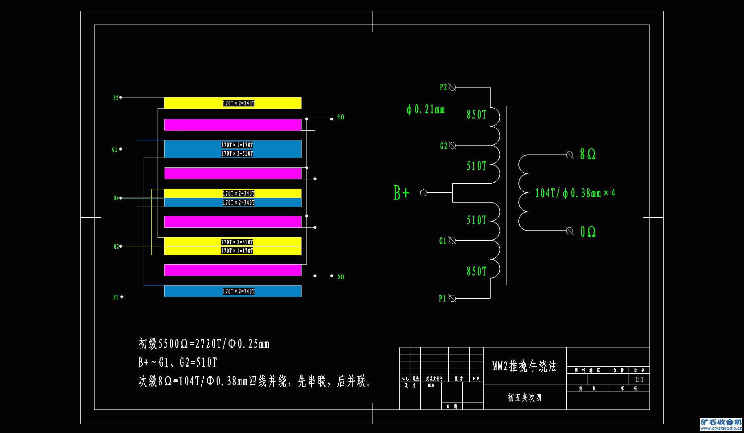Viewport: 744px width, 433px height.
Task: Select the magenta bar above the bottom blue bar
Action: click(233, 270)
